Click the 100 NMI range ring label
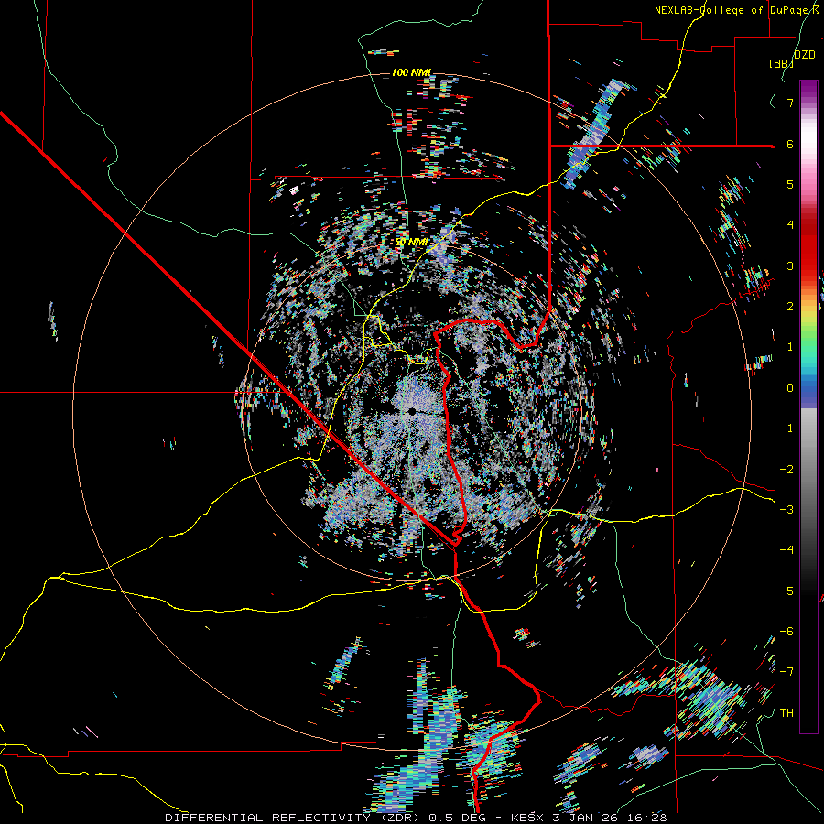 point(411,72)
